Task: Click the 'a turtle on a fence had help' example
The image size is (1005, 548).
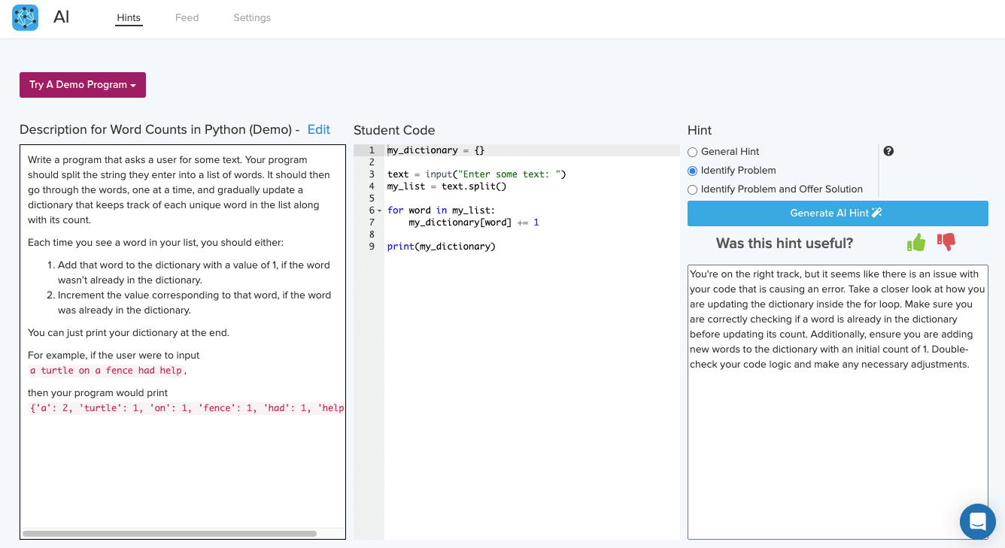Action: (x=106, y=371)
